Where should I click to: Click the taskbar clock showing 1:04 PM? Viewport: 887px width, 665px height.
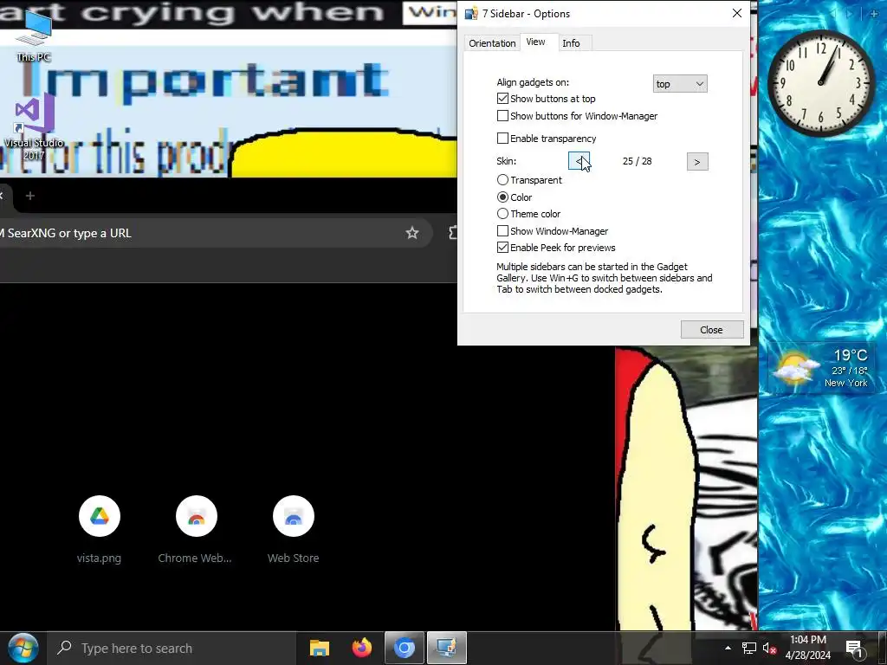[808, 640]
